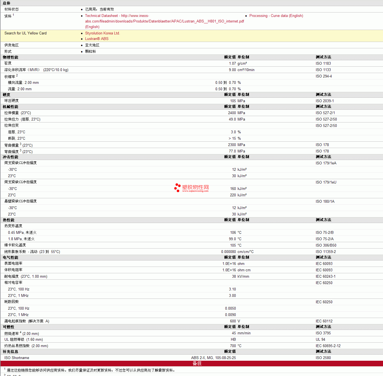Select the CTI value 600 V
383x376 pixels.
235,321
